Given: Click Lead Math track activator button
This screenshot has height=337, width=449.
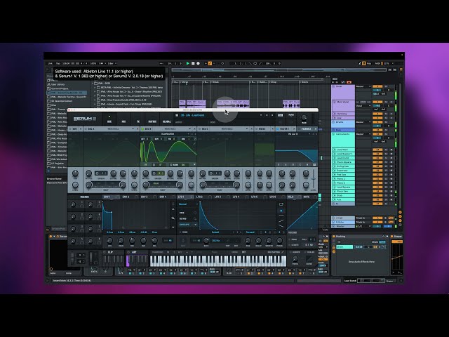Looking at the screenshot, I should 377,150.
